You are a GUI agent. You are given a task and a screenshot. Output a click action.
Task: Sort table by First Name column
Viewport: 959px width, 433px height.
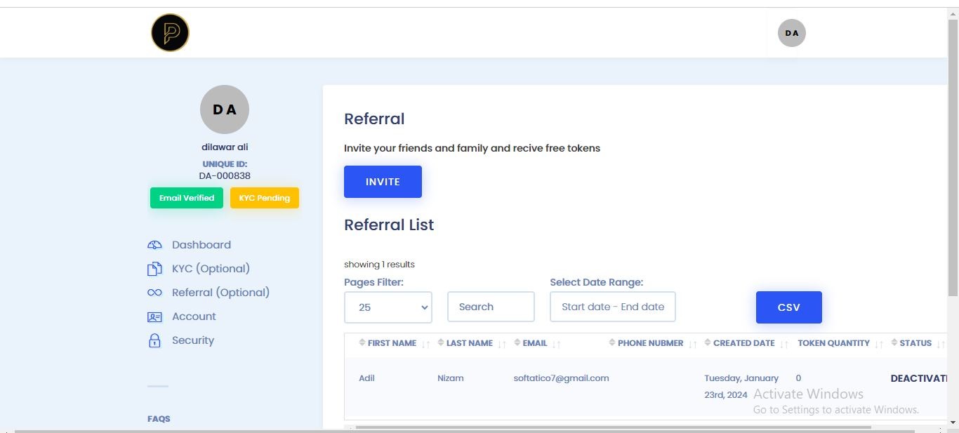click(392, 343)
